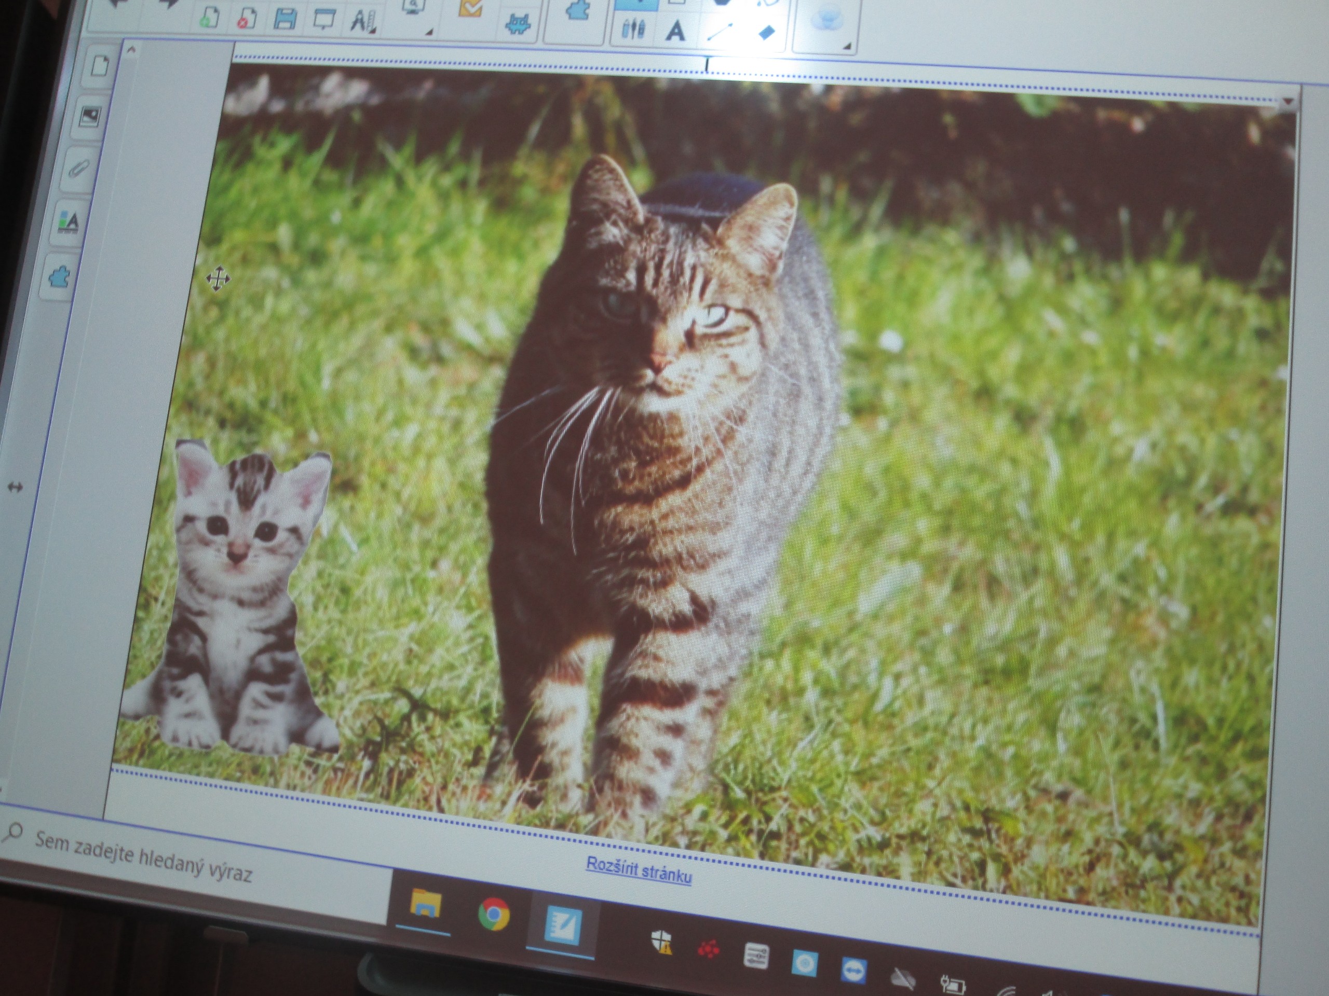Click the blue monster activity icon

coord(517,25)
